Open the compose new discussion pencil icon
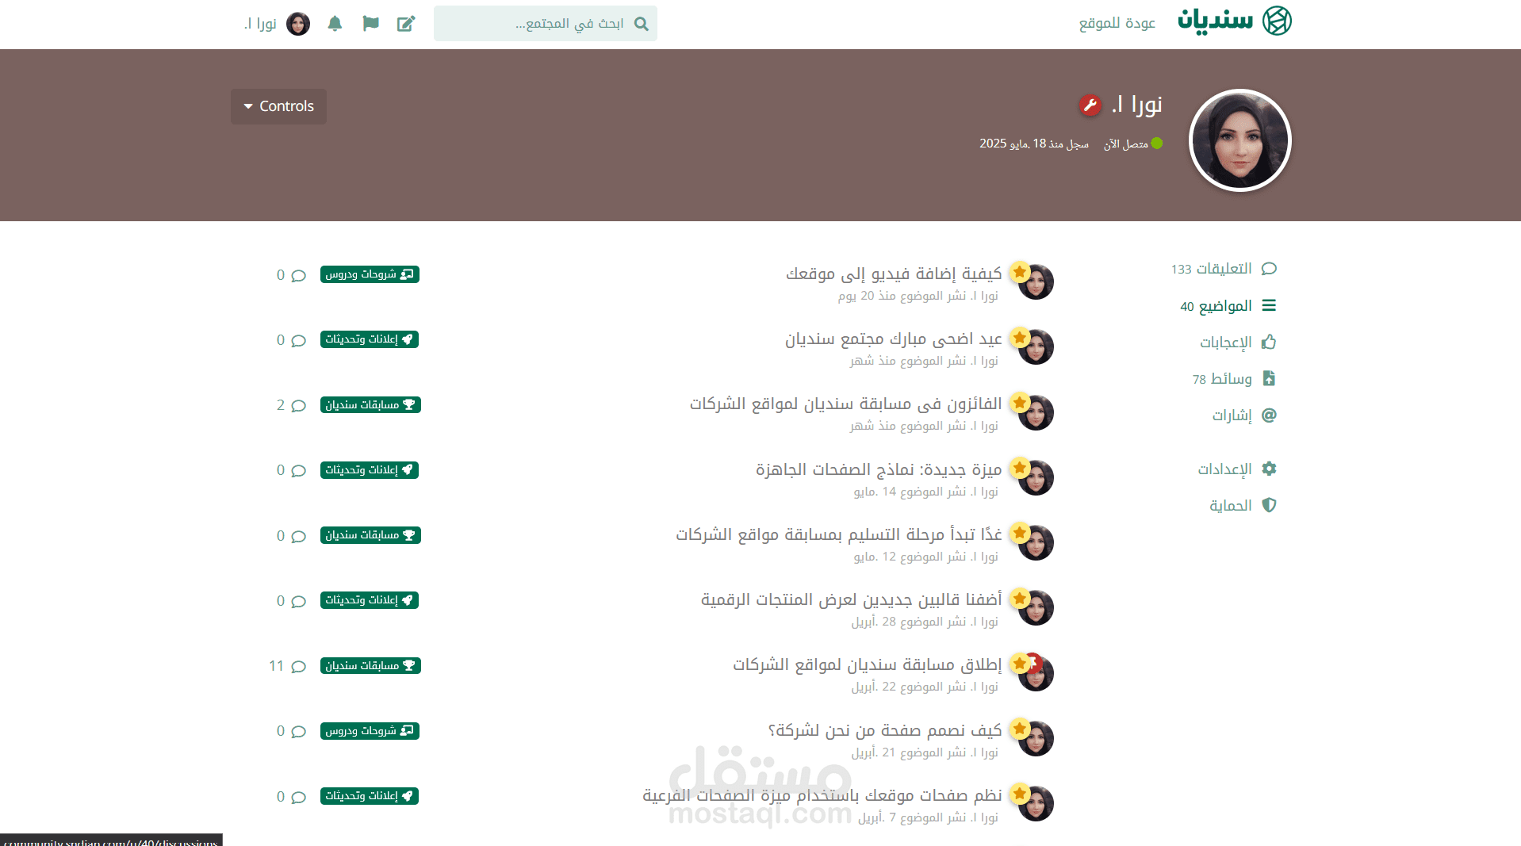Viewport: 1521px width, 846px height. click(x=406, y=24)
